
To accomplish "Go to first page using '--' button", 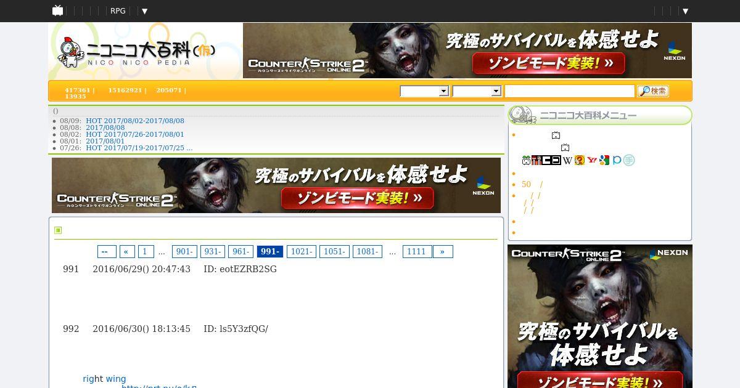I will pyautogui.click(x=107, y=251).
